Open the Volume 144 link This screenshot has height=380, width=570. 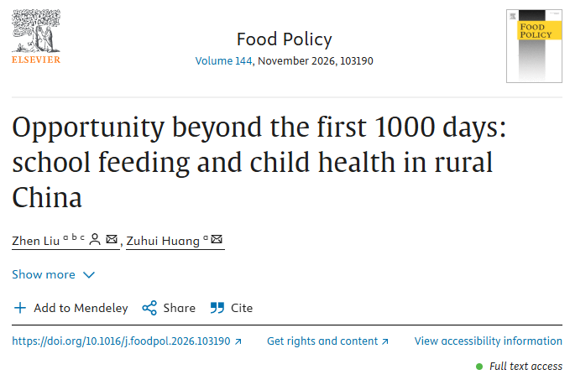[223, 60]
